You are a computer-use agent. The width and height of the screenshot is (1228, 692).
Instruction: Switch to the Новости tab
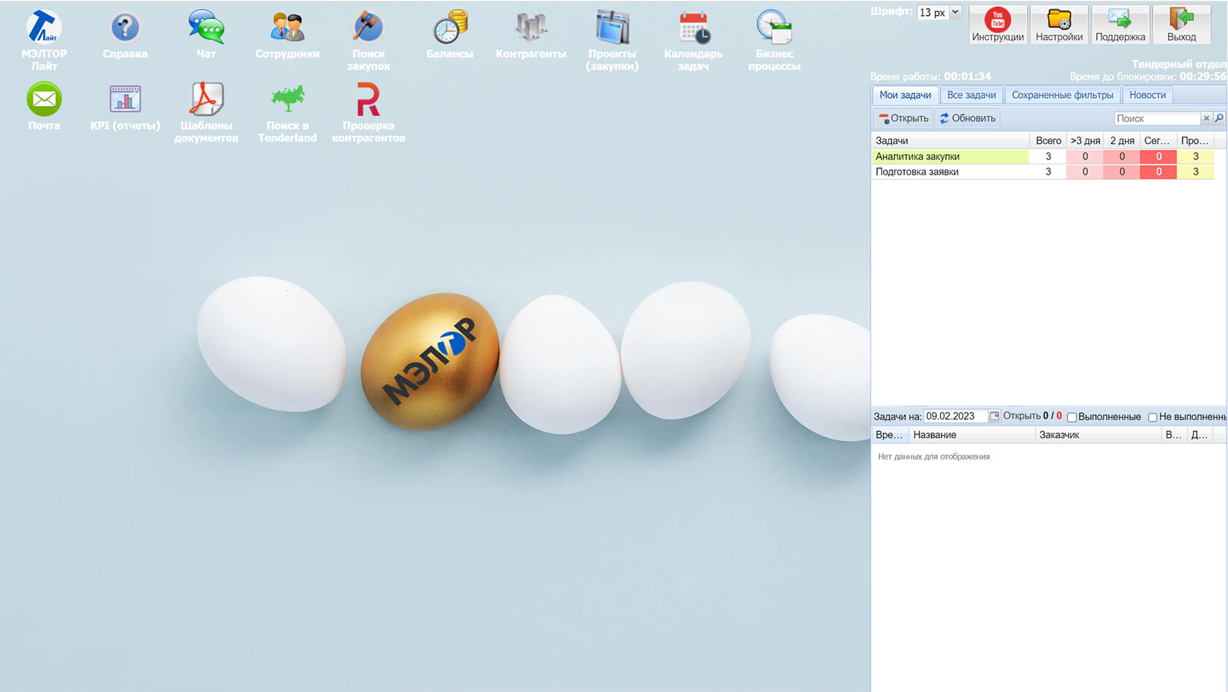coord(1148,95)
